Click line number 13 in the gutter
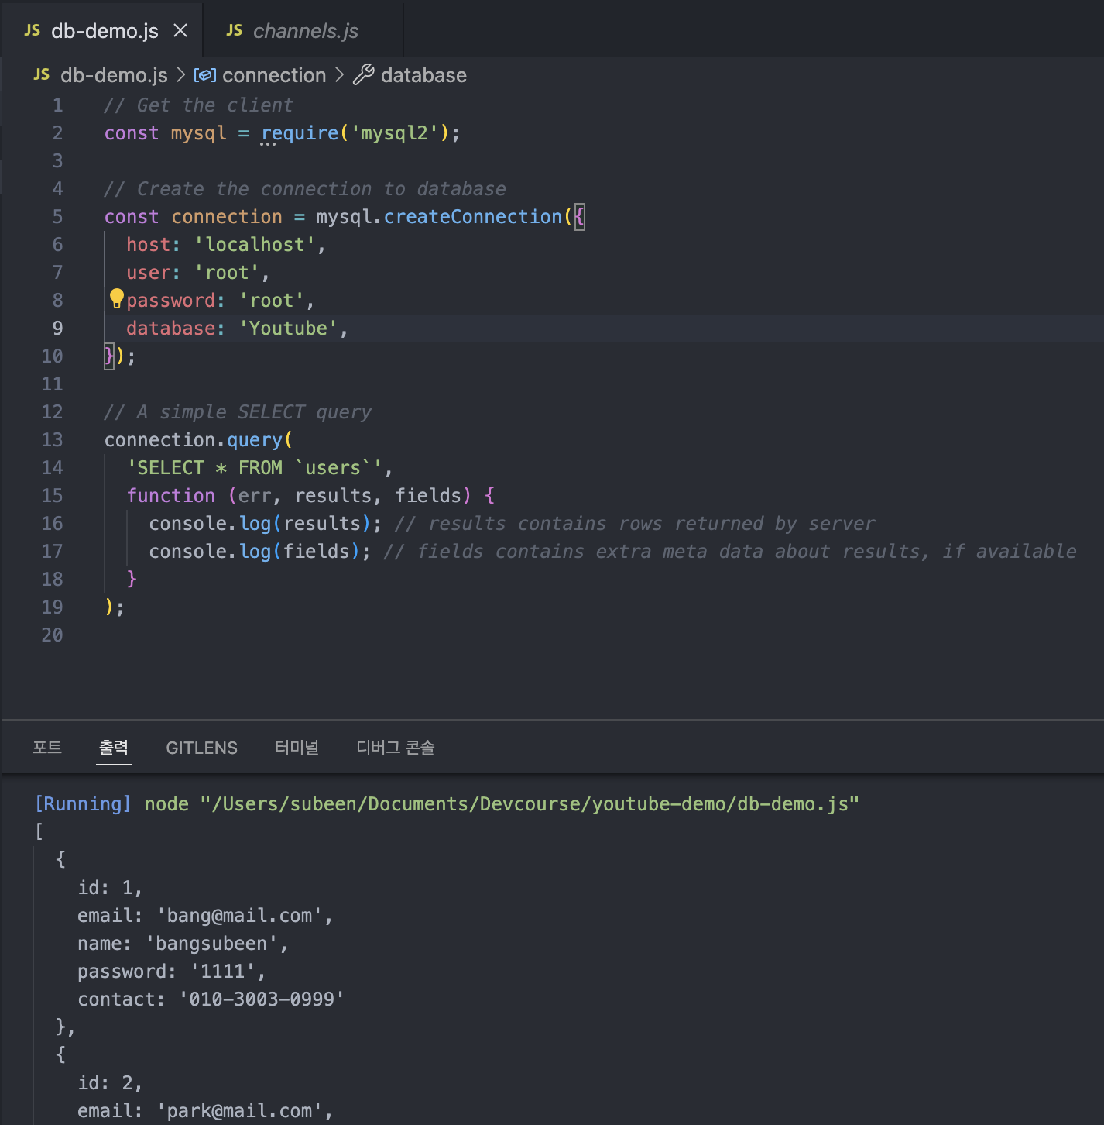The height and width of the screenshot is (1125, 1104). (x=52, y=440)
